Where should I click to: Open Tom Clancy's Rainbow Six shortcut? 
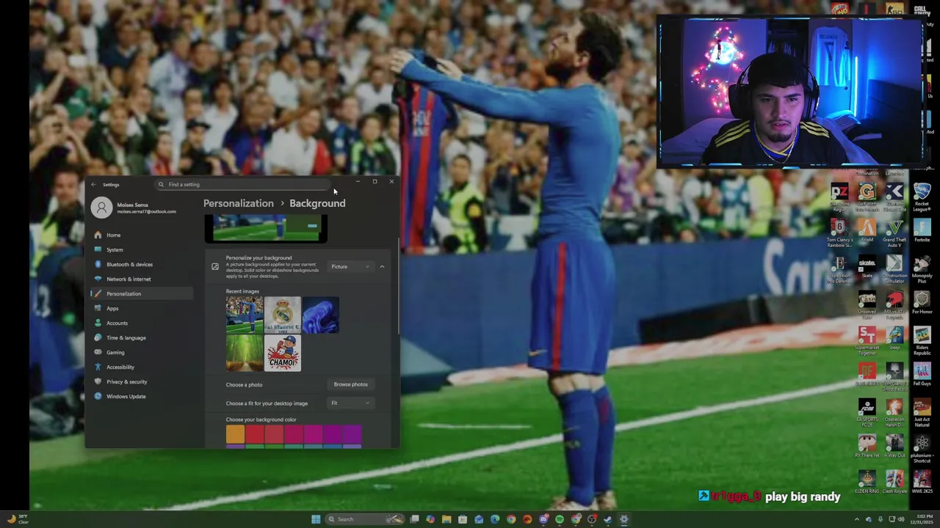[x=839, y=233]
